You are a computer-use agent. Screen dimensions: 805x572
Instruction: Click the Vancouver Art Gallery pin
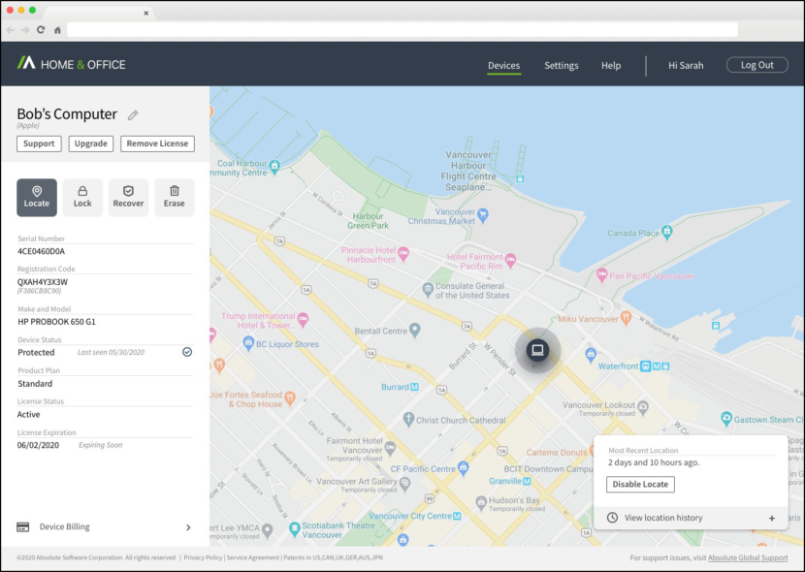click(x=404, y=483)
